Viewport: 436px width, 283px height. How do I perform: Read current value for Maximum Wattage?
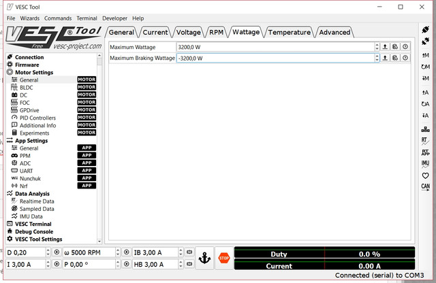[385, 47]
